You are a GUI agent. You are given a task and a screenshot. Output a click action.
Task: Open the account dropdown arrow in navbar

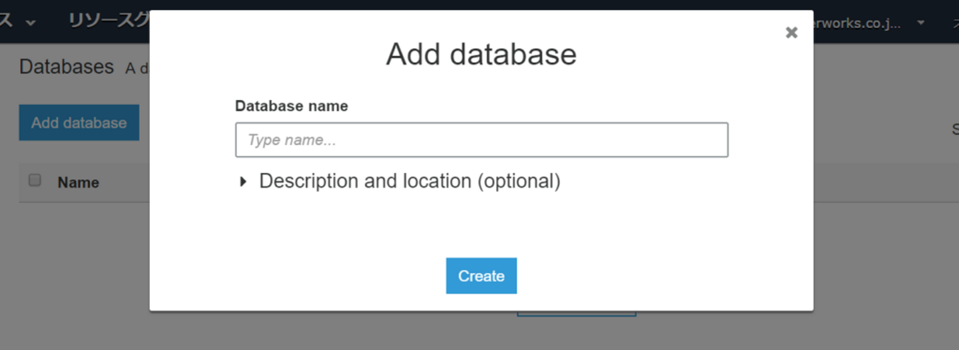pos(921,23)
